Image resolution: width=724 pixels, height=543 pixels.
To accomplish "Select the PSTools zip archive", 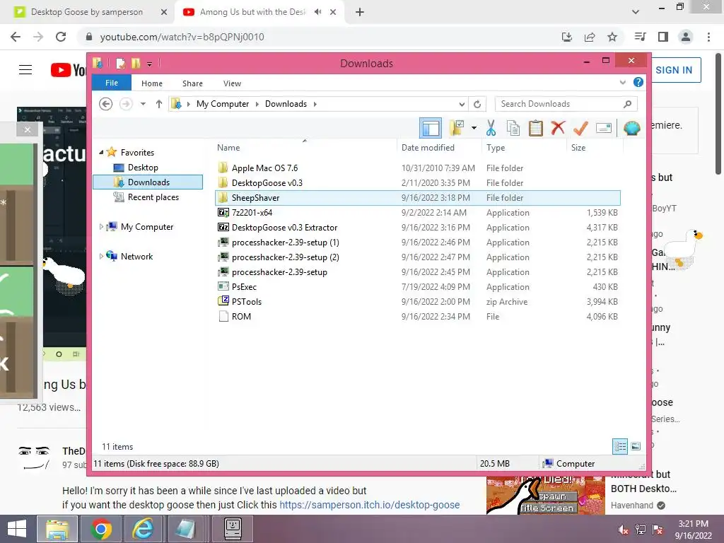I will point(417,301).
